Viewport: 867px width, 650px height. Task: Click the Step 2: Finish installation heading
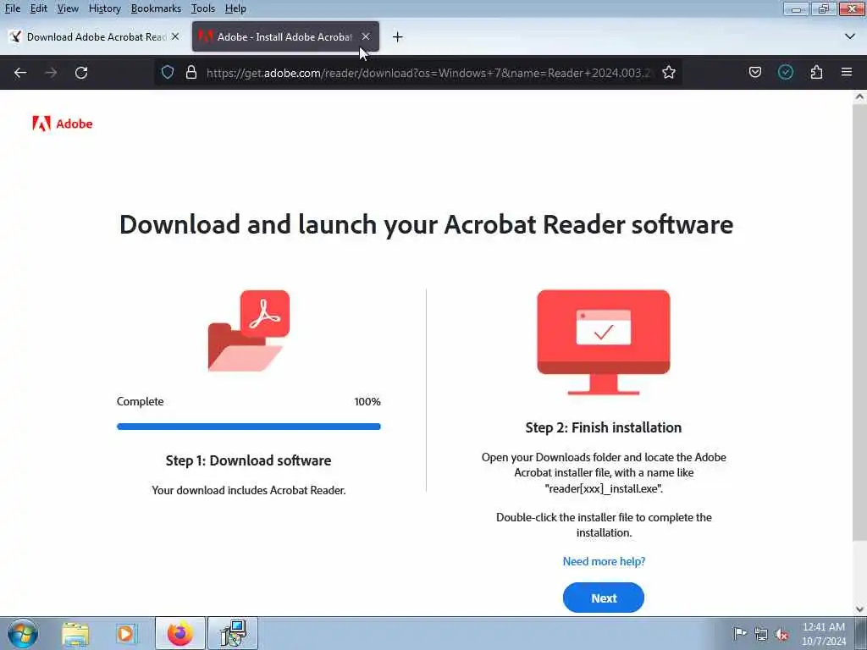pos(603,427)
